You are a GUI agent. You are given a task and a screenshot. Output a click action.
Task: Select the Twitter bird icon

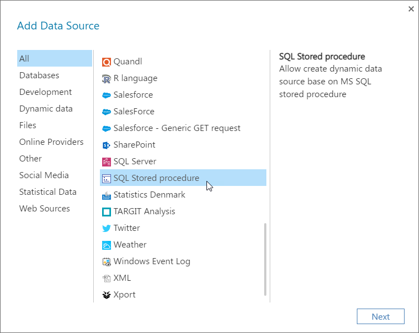pyautogui.click(x=107, y=229)
